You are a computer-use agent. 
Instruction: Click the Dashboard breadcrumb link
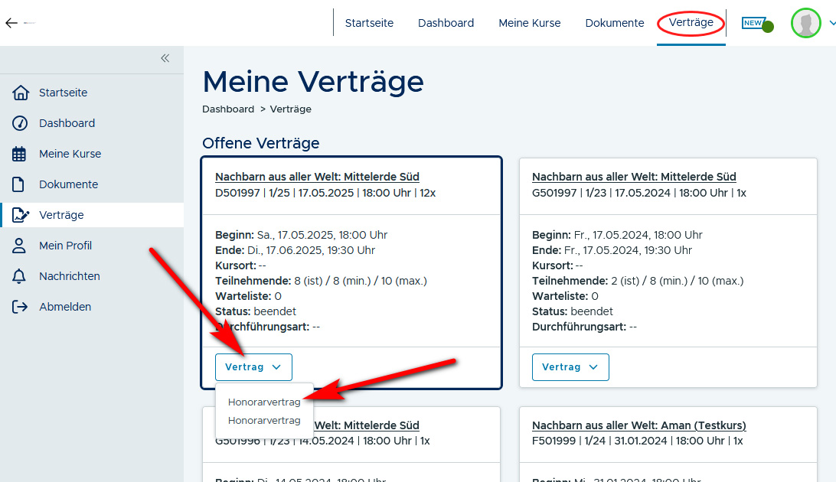click(228, 109)
